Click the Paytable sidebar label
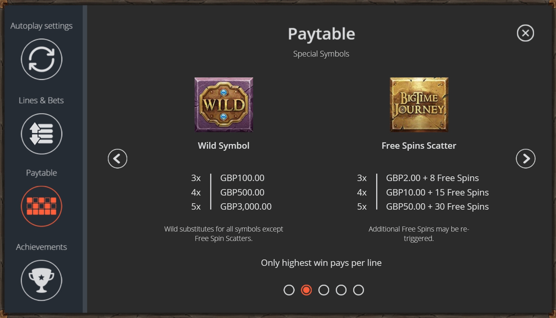The image size is (556, 318). [41, 173]
